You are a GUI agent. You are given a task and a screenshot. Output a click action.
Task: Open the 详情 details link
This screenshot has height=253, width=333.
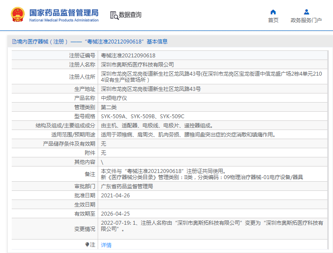point(106,245)
